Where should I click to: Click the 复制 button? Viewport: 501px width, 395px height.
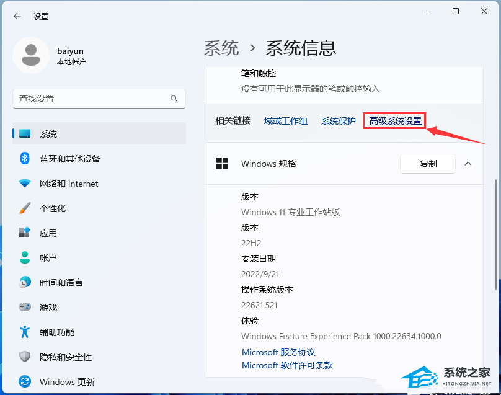(x=428, y=164)
